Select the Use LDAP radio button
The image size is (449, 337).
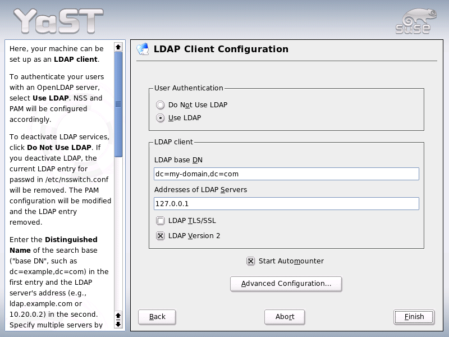click(x=161, y=118)
